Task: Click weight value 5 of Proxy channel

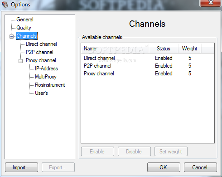Action: (190, 74)
